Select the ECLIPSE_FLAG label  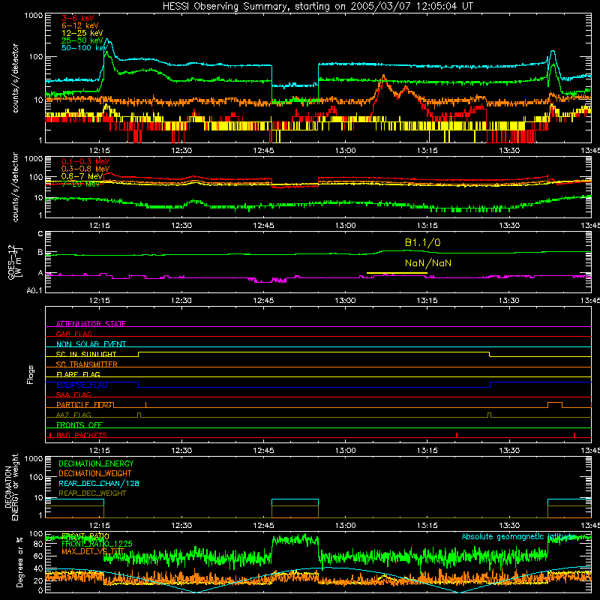(82, 385)
